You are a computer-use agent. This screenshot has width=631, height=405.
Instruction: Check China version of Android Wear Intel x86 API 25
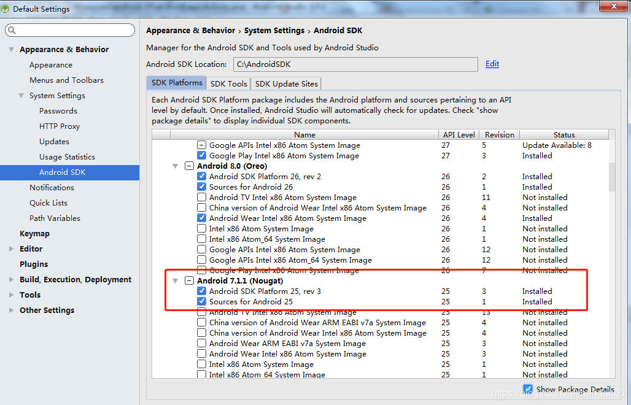tap(201, 333)
